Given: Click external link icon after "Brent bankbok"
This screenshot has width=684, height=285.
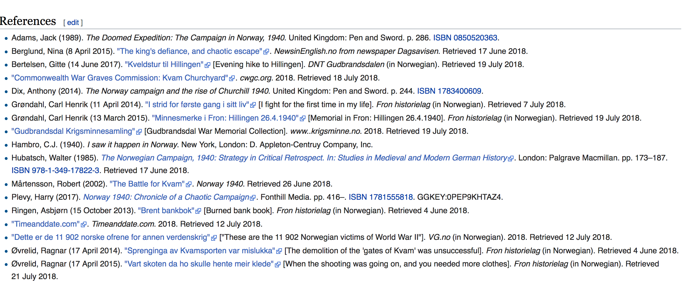Looking at the screenshot, I should 198,211.
